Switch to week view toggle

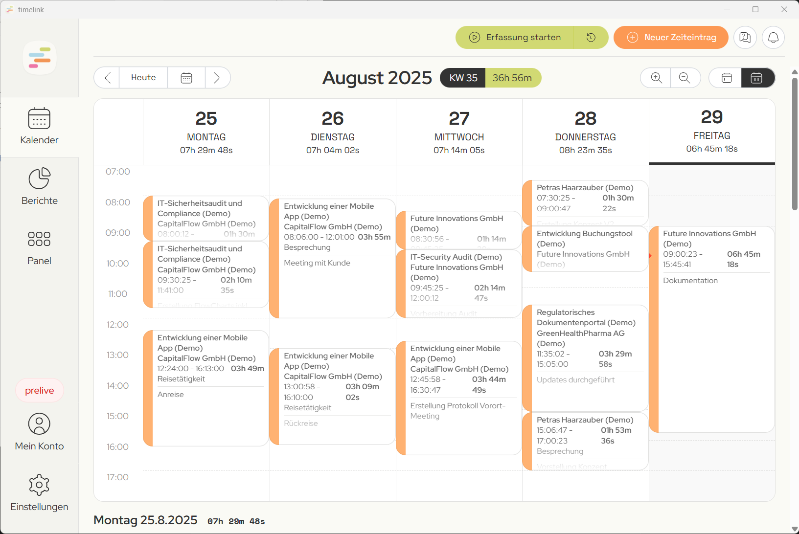coord(757,78)
